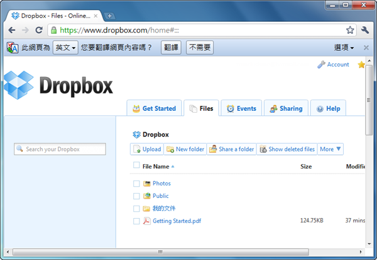Click the horizontal scrollbar right arrow
Viewport: 377px width, 260px height.
click(x=361, y=252)
